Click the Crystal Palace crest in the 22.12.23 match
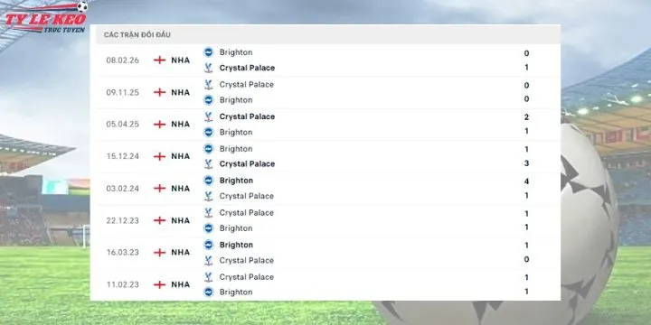 click(209, 213)
